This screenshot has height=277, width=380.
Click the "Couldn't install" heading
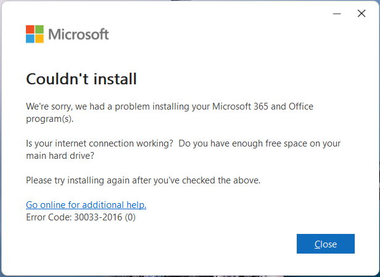tap(81, 79)
